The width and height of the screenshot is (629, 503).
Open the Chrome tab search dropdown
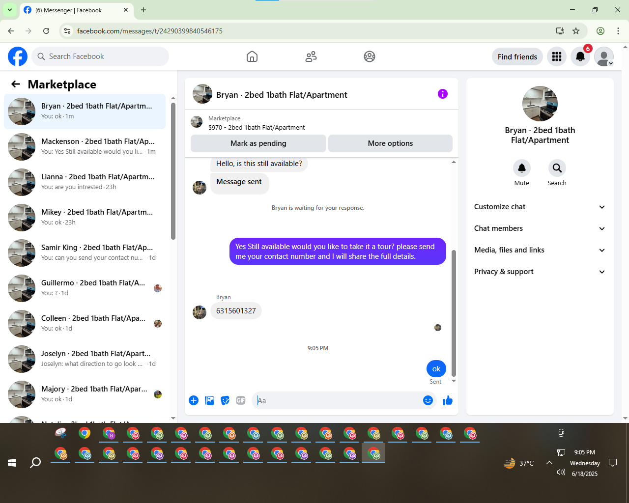pyautogui.click(x=10, y=10)
